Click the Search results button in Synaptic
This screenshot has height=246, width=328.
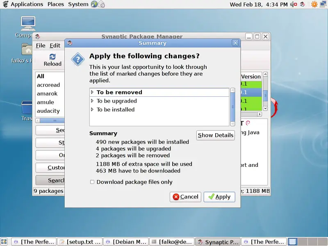[50, 180]
